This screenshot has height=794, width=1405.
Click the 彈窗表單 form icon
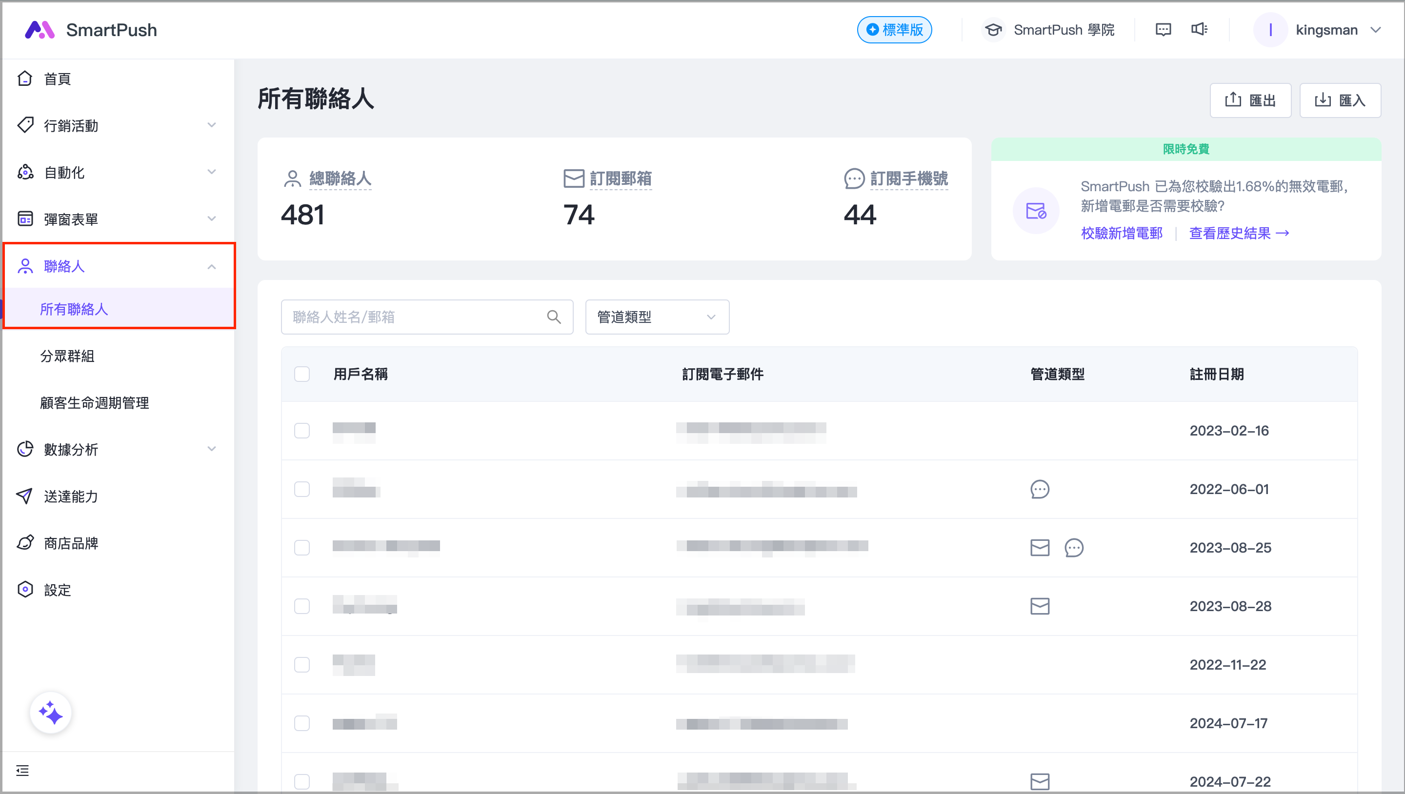pyautogui.click(x=25, y=219)
